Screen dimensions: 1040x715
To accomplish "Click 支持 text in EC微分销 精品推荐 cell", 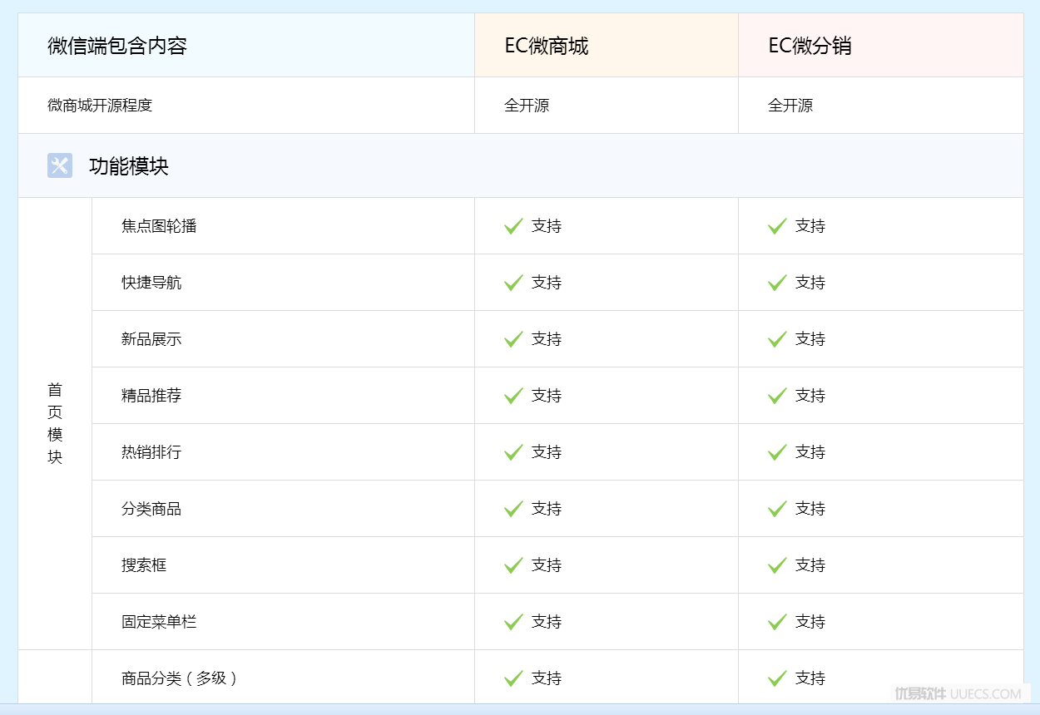I will pyautogui.click(x=810, y=396).
